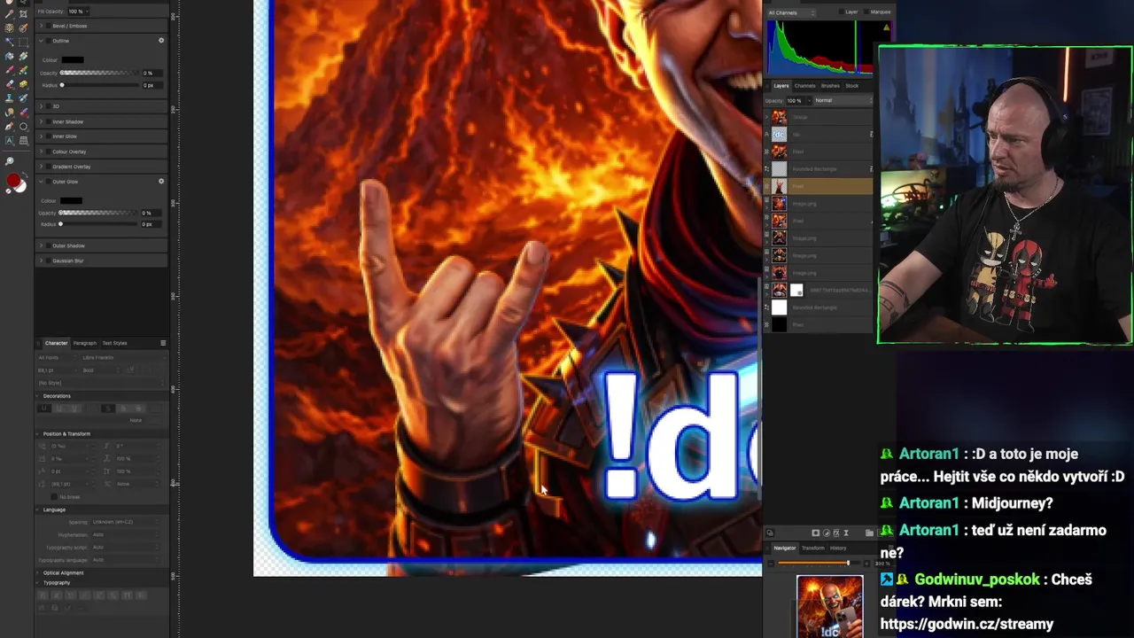Open the Libre Franklin font dropdown

(x=124, y=358)
